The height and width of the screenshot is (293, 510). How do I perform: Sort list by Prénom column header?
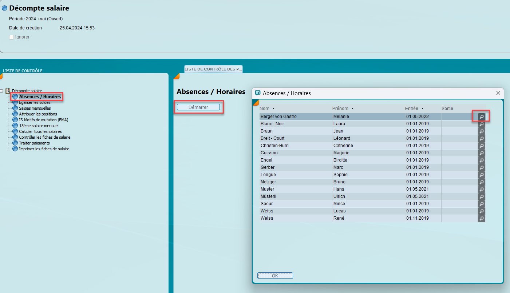tap(340, 109)
